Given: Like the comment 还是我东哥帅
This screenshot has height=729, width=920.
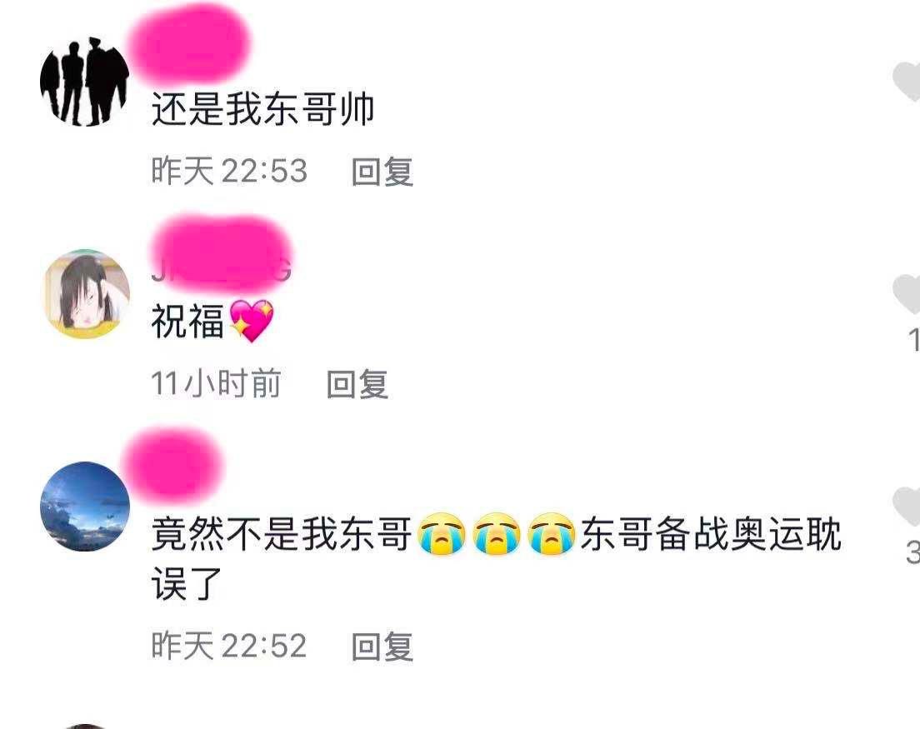Looking at the screenshot, I should coord(907,81).
